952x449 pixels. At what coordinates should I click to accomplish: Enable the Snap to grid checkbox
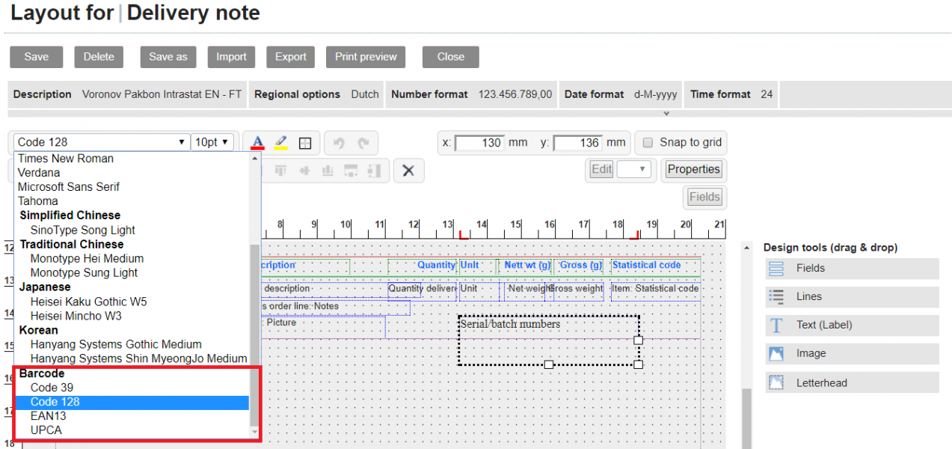[648, 142]
